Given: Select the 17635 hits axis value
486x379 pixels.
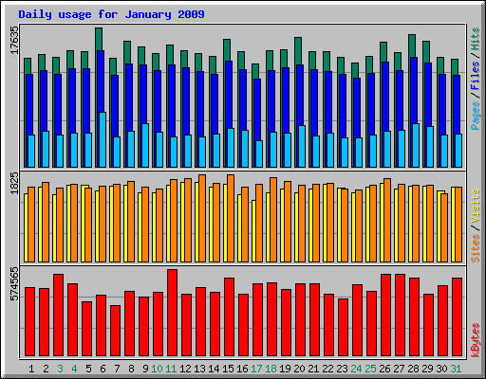Looking at the screenshot, I should tap(14, 40).
